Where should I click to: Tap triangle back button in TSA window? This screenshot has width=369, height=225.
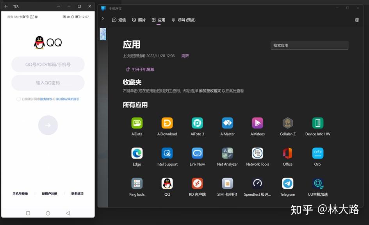(x=68, y=213)
